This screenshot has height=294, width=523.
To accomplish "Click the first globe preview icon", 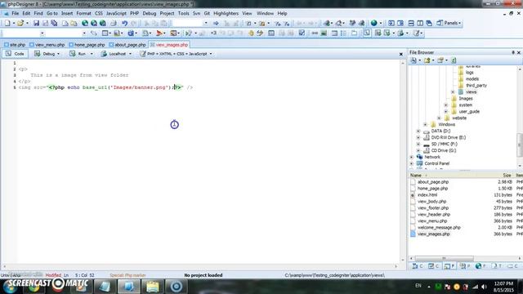I will tap(85, 23).
